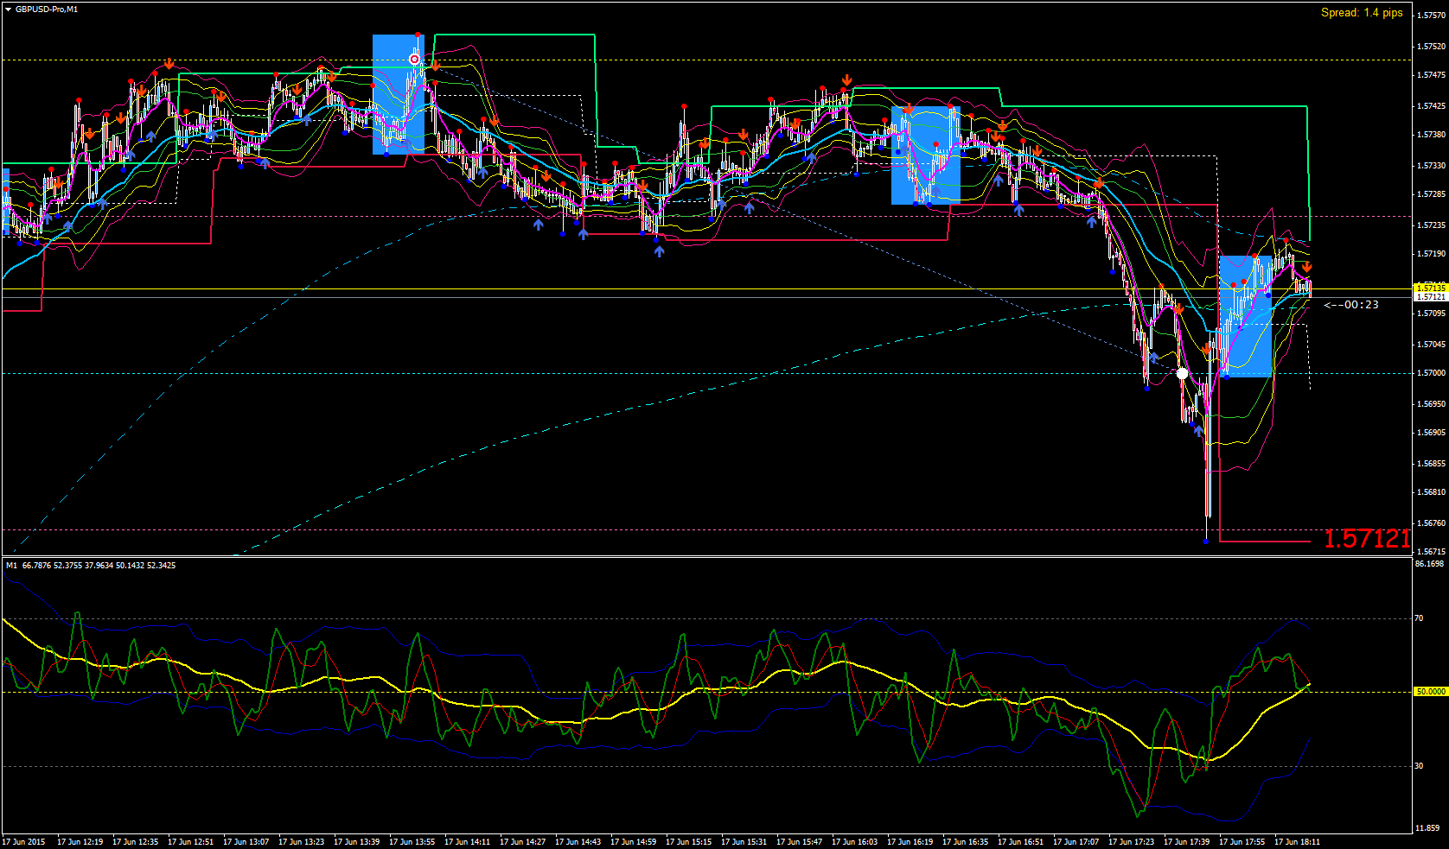Open the chart menu triangle beside GBPUSD-Pro
Image resolution: width=1449 pixels, height=849 pixels.
[8, 10]
